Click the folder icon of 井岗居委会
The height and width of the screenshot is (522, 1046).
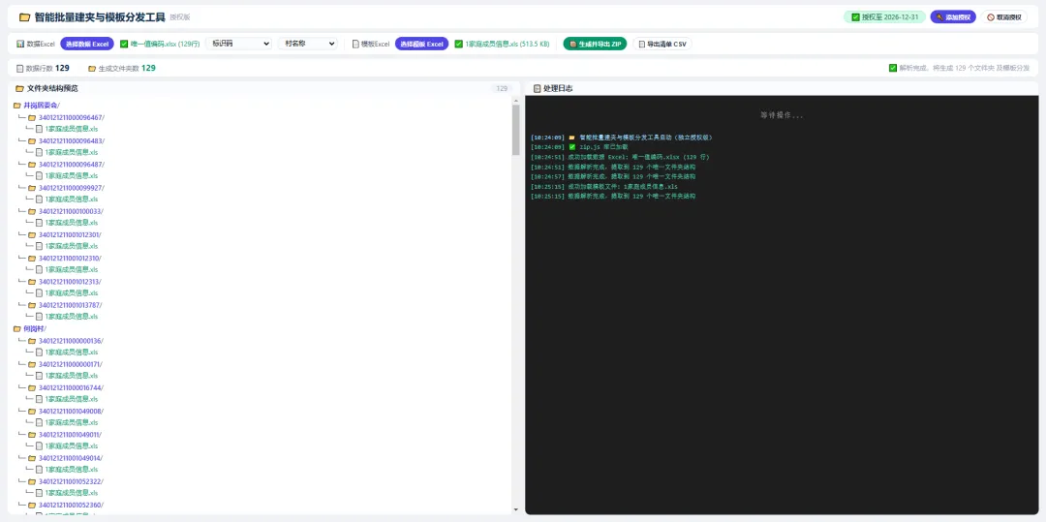17,106
